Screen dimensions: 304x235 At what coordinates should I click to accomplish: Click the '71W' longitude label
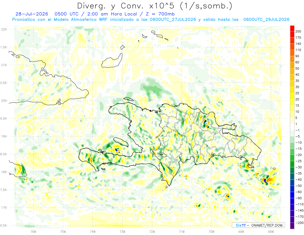point(182,231)
